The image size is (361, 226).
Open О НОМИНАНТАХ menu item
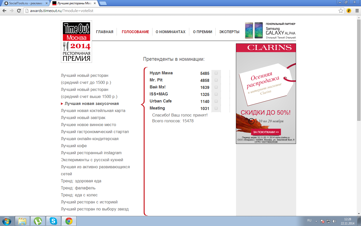click(170, 32)
